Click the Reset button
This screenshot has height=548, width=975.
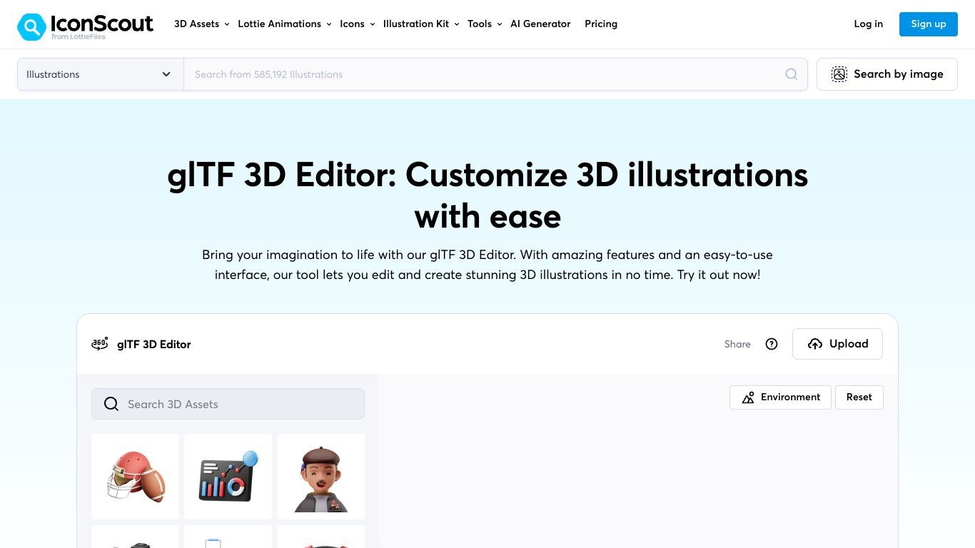[859, 397]
